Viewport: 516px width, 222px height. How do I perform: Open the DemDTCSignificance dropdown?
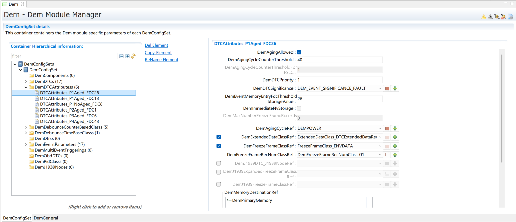[x=380, y=88]
